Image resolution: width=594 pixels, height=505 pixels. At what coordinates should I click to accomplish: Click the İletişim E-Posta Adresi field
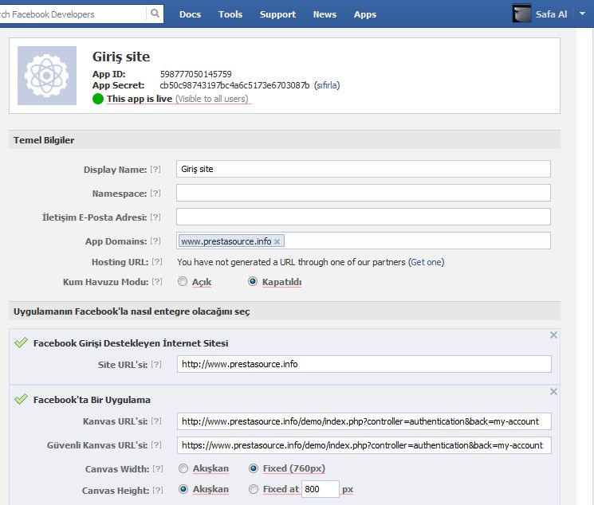point(363,217)
